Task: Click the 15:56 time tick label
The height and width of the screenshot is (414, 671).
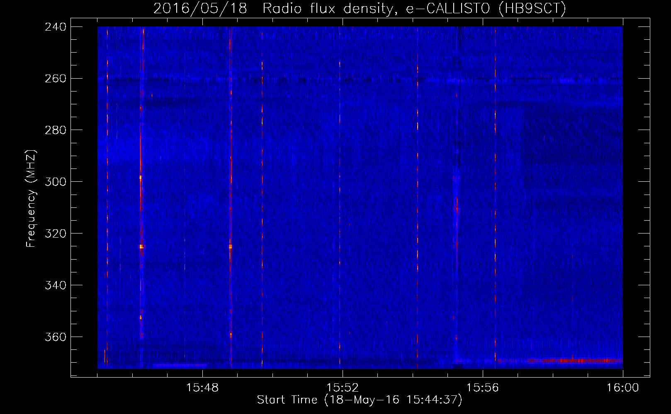Action: pos(483,388)
